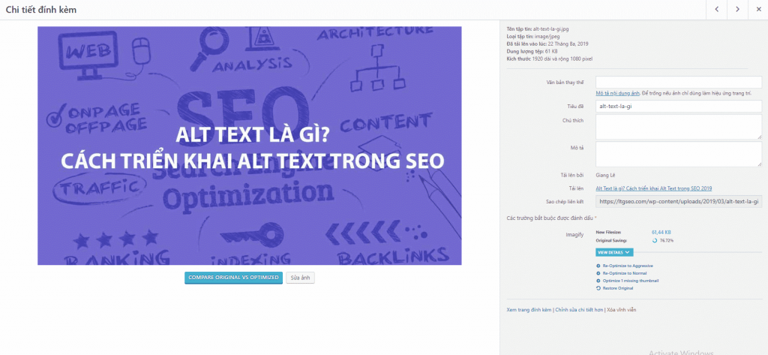Click Optimize 1 missing thumbnail link
768x355 pixels.
coord(630,281)
